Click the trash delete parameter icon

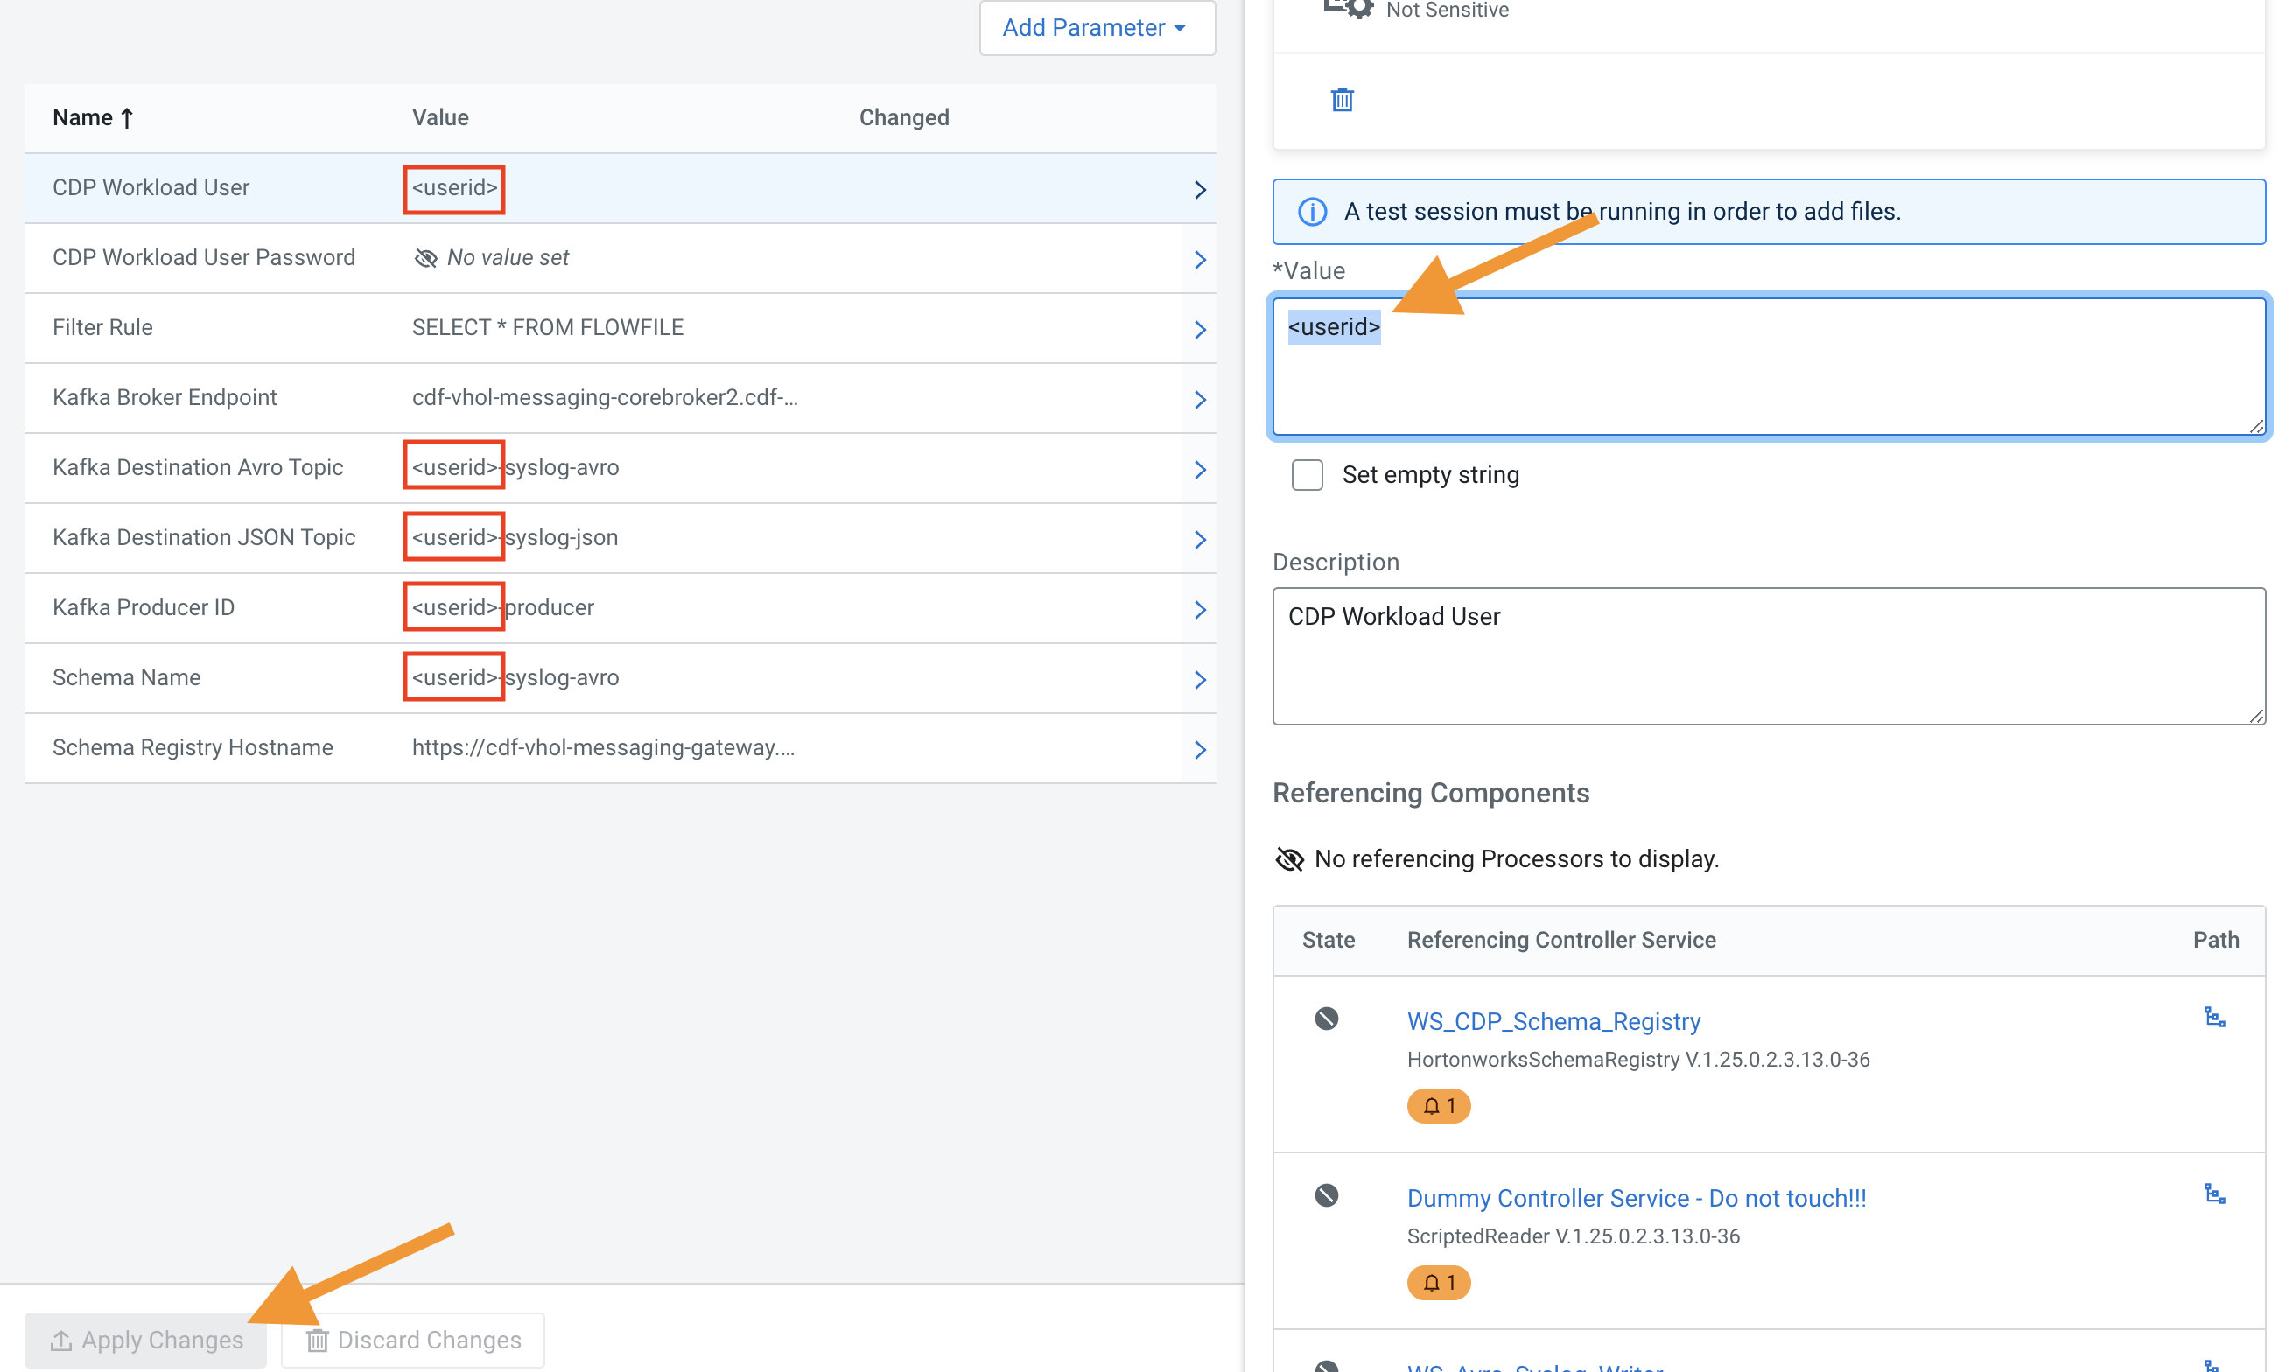[1342, 99]
